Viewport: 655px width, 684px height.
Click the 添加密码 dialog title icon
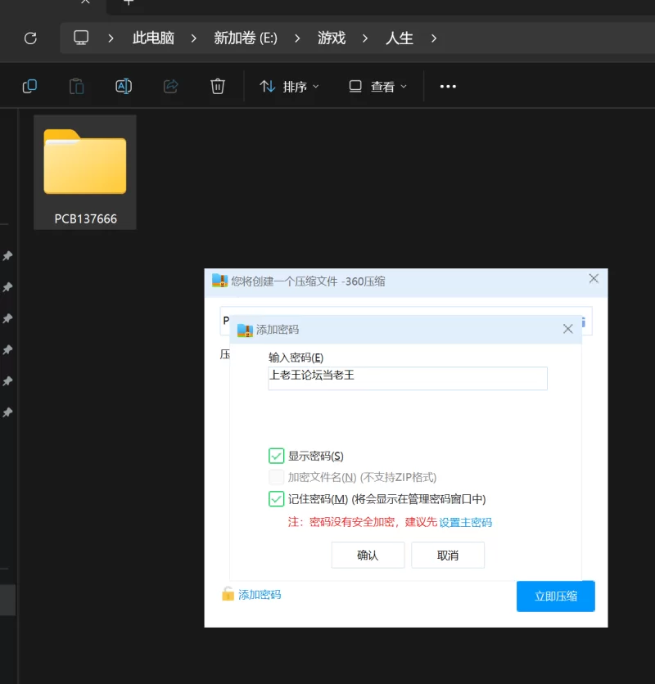pos(245,331)
